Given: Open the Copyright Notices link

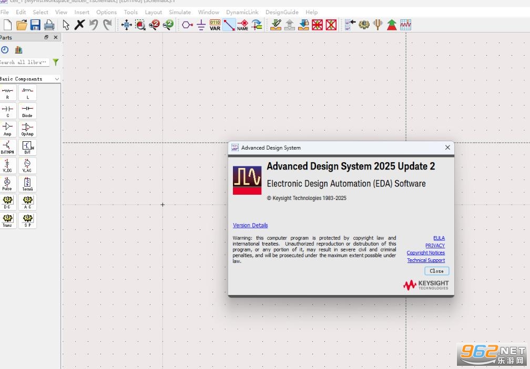Looking at the screenshot, I should pyautogui.click(x=426, y=252).
